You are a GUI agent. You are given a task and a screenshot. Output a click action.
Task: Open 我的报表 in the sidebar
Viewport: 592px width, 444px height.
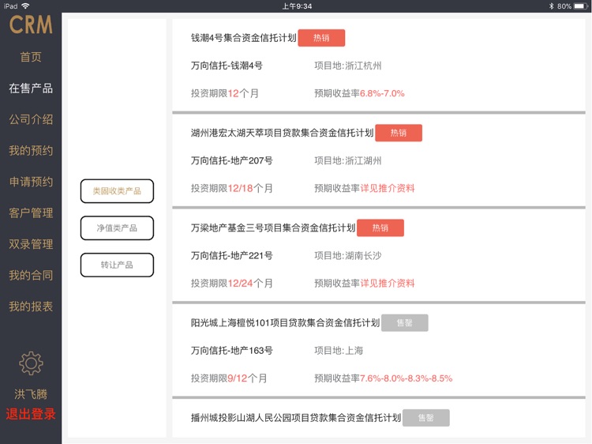pyautogui.click(x=31, y=307)
